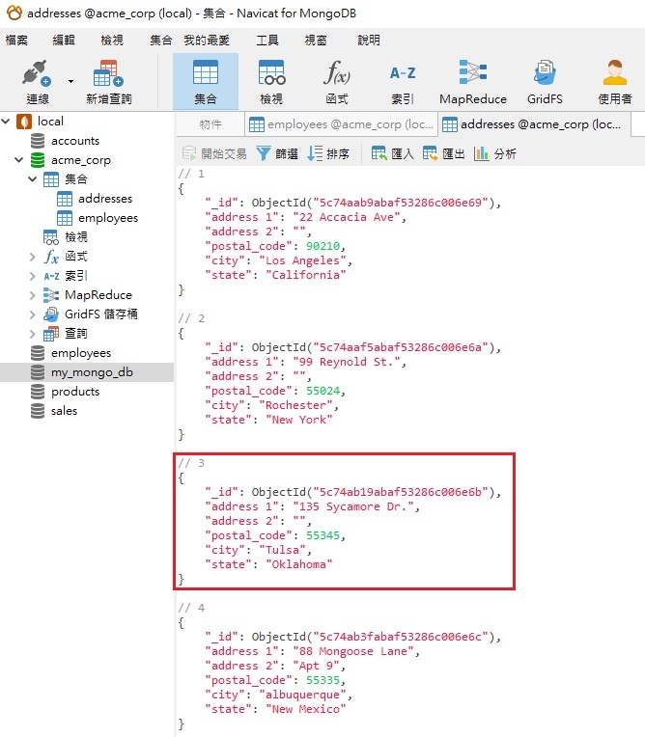Expand the 函式 tree node
Screen dimensions: 645x737
click(35, 257)
